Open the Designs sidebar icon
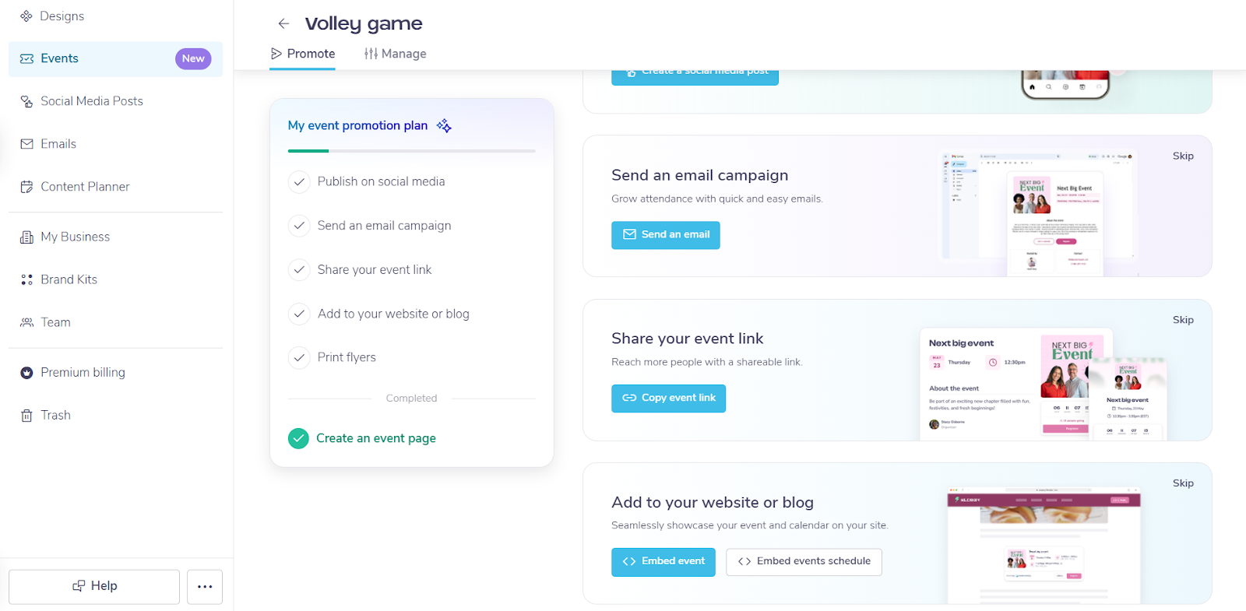1246x611 pixels. click(x=26, y=16)
